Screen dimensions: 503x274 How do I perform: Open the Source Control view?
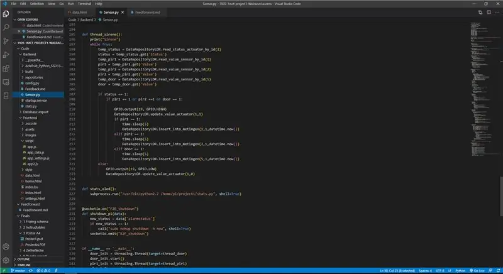pos(6,41)
